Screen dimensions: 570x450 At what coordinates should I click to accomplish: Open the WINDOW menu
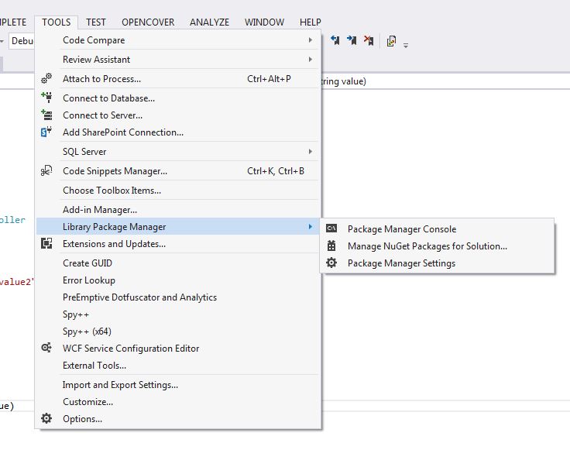[x=264, y=22]
